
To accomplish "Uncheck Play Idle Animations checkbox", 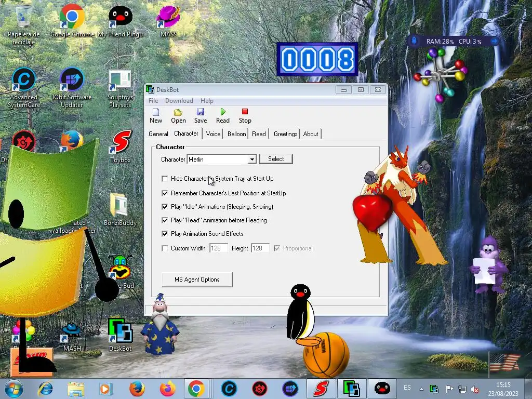I will coord(165,207).
